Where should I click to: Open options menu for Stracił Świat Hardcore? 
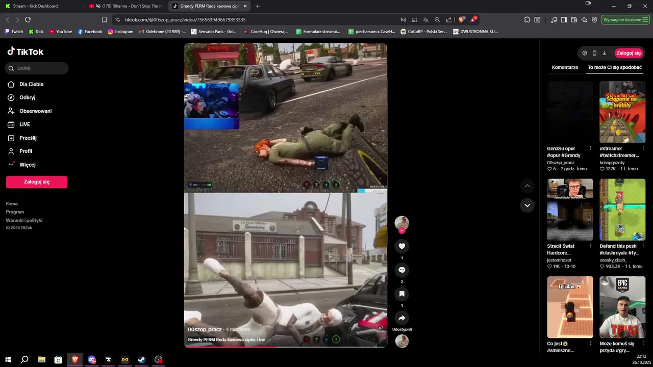tap(590, 246)
